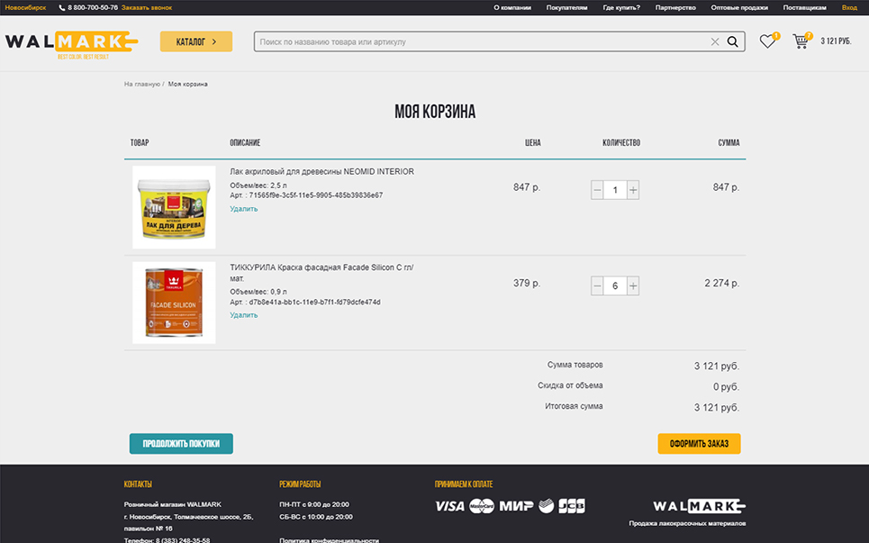
Task: Click the MasterCard payment icon
Action: pyautogui.click(x=482, y=506)
